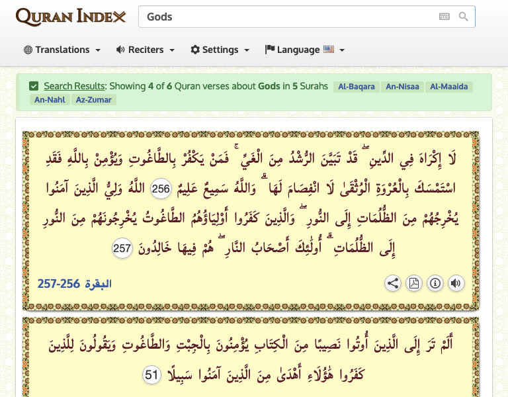The height and width of the screenshot is (397, 508).
Task: Click the flag icon beside Language
Action: 270,49
